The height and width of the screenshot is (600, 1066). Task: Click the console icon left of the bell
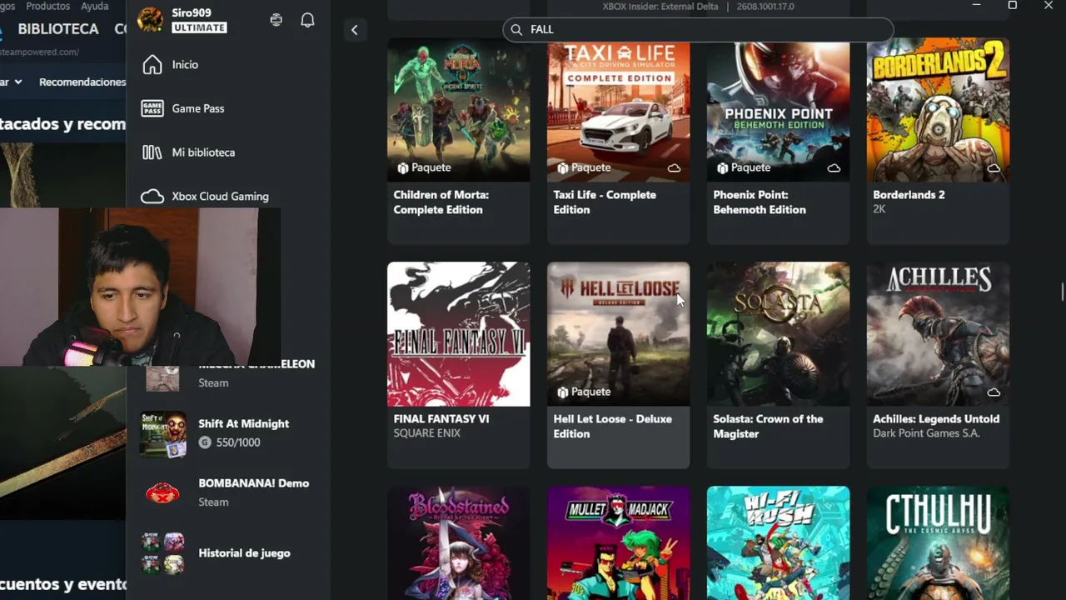276,20
